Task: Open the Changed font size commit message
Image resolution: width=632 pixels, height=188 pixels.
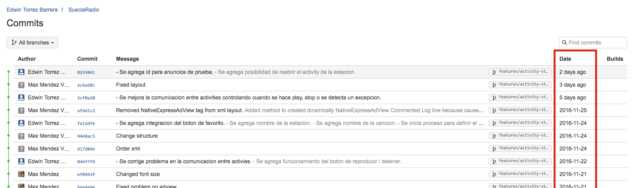Action: click(x=138, y=174)
